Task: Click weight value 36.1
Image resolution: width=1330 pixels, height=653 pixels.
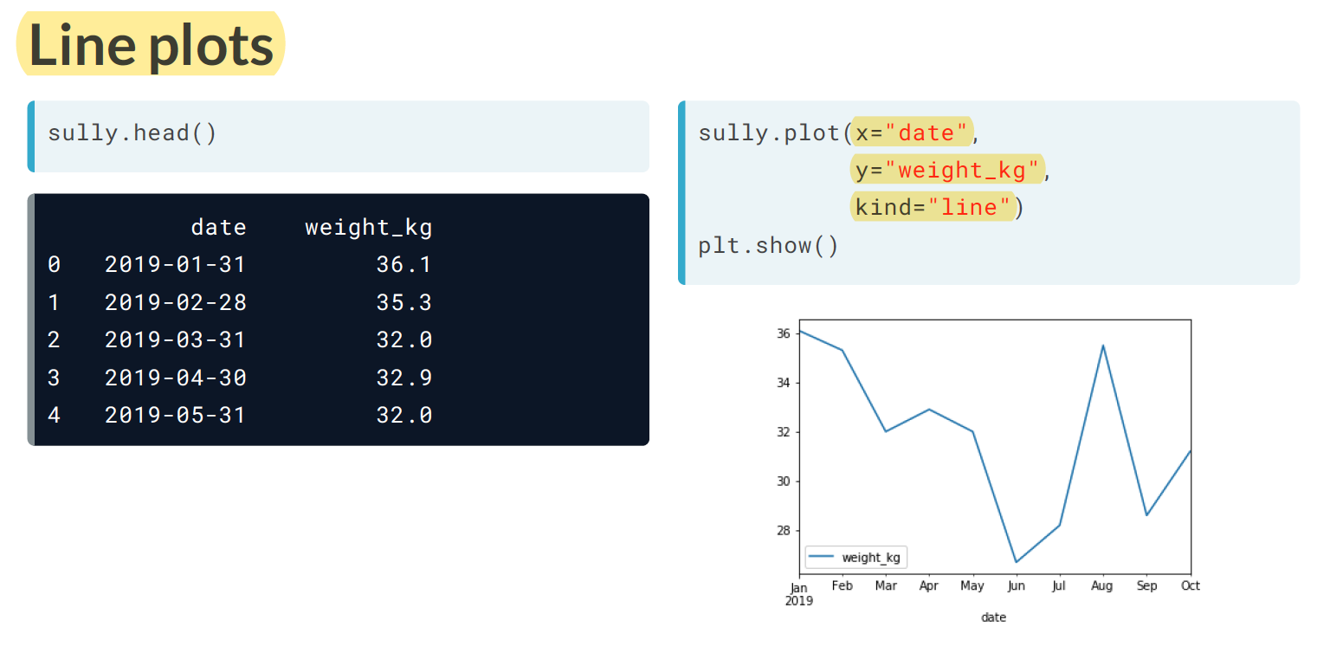Action: tap(404, 264)
